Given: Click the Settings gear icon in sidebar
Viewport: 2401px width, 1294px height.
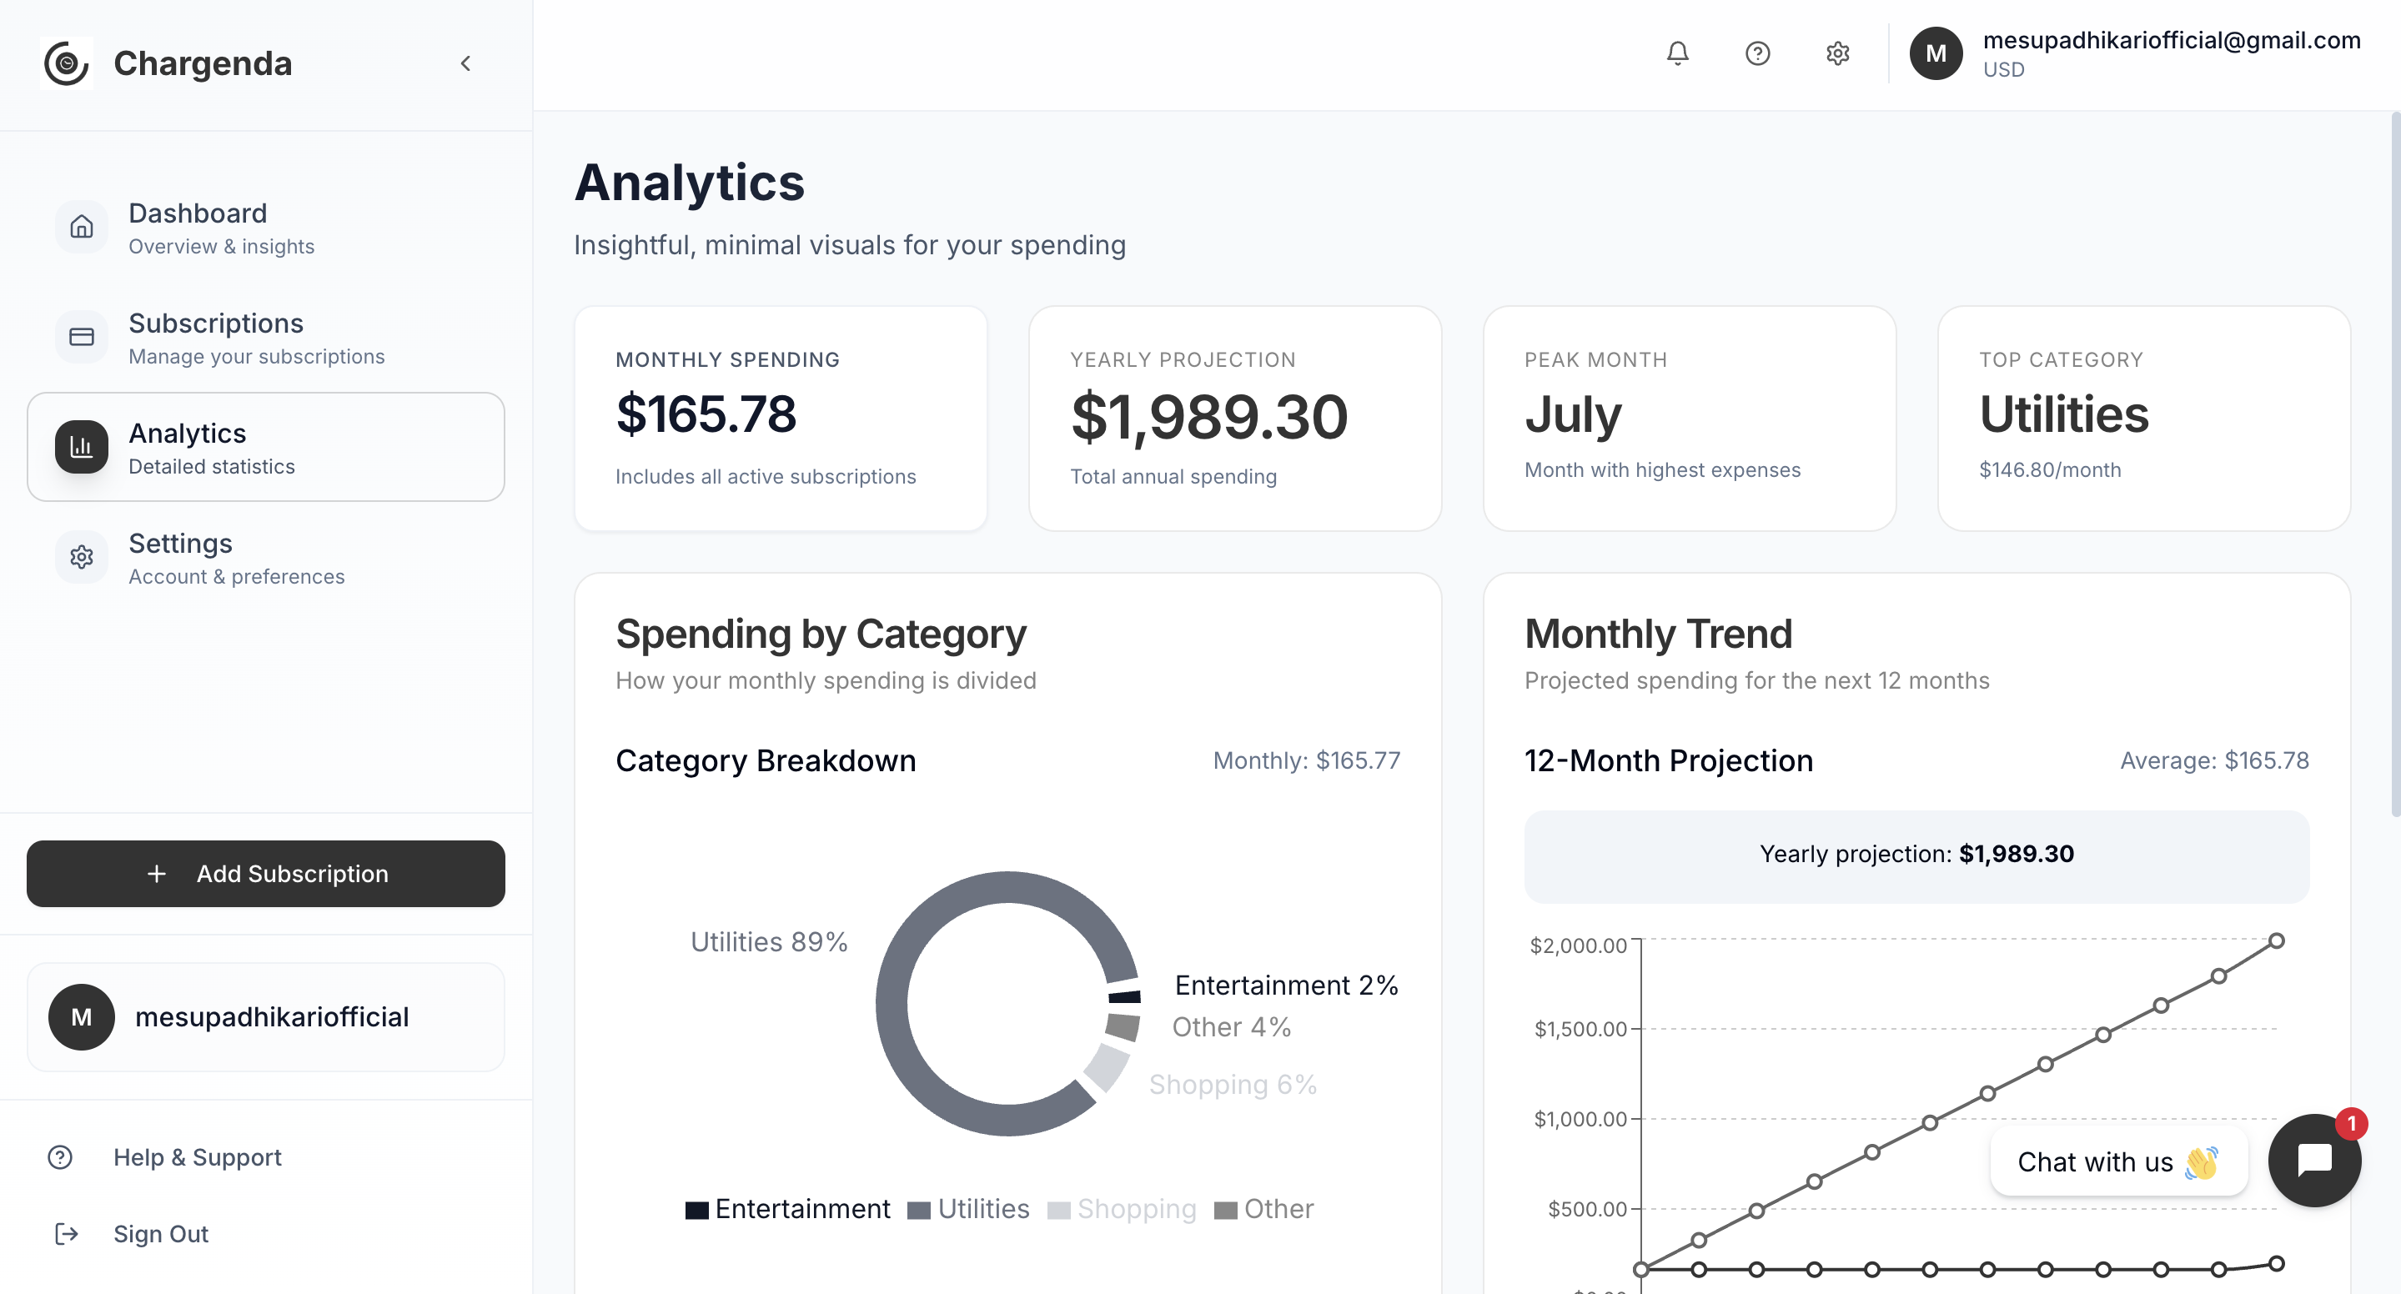Looking at the screenshot, I should click(x=82, y=556).
